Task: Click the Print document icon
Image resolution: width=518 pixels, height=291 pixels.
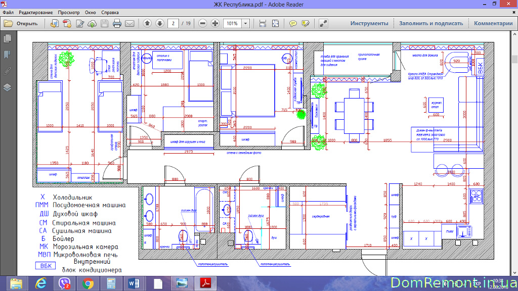Action: tap(117, 23)
